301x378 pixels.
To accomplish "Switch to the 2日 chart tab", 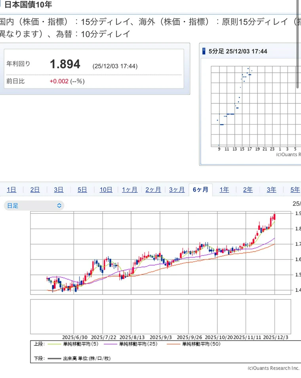I will click(x=35, y=190).
